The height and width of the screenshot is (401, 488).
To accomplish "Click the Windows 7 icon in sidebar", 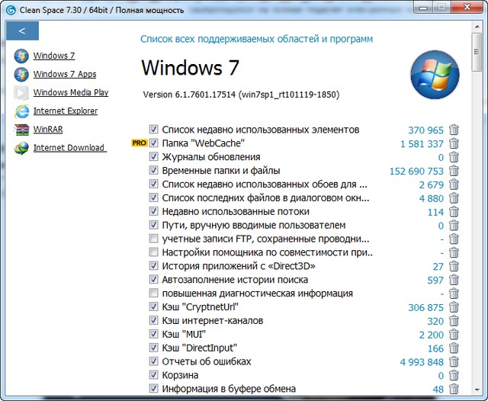I will 21,56.
